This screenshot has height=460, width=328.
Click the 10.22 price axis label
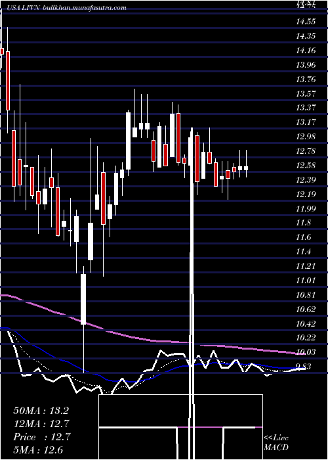click(x=306, y=337)
